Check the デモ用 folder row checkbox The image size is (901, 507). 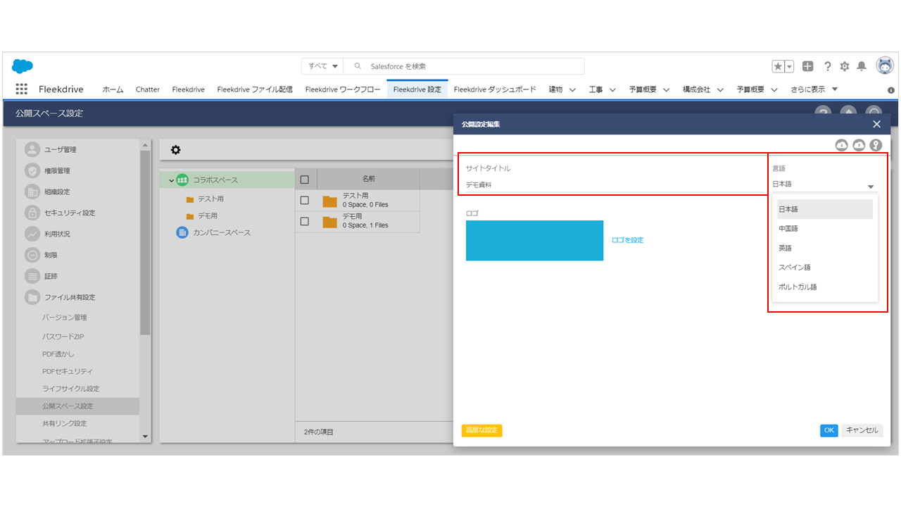[305, 221]
